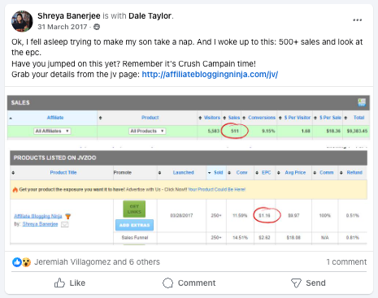Viewport: 378px width, 298px height.
Task: Click the export icon in SALES header
Action: click(x=362, y=102)
